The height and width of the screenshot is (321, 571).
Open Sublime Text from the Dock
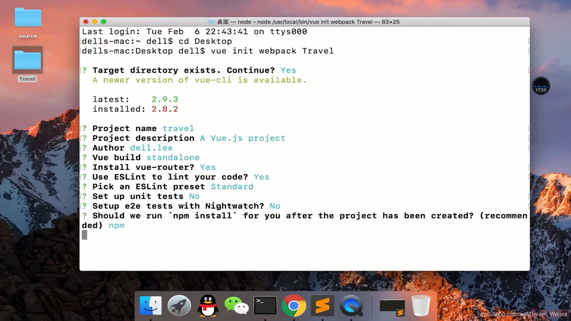pyautogui.click(x=322, y=305)
